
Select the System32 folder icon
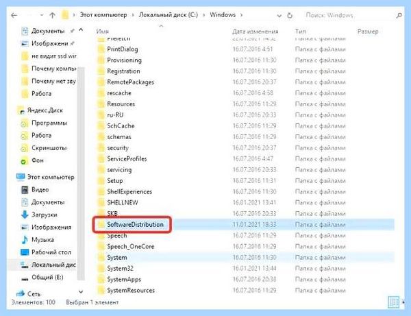coord(101,269)
